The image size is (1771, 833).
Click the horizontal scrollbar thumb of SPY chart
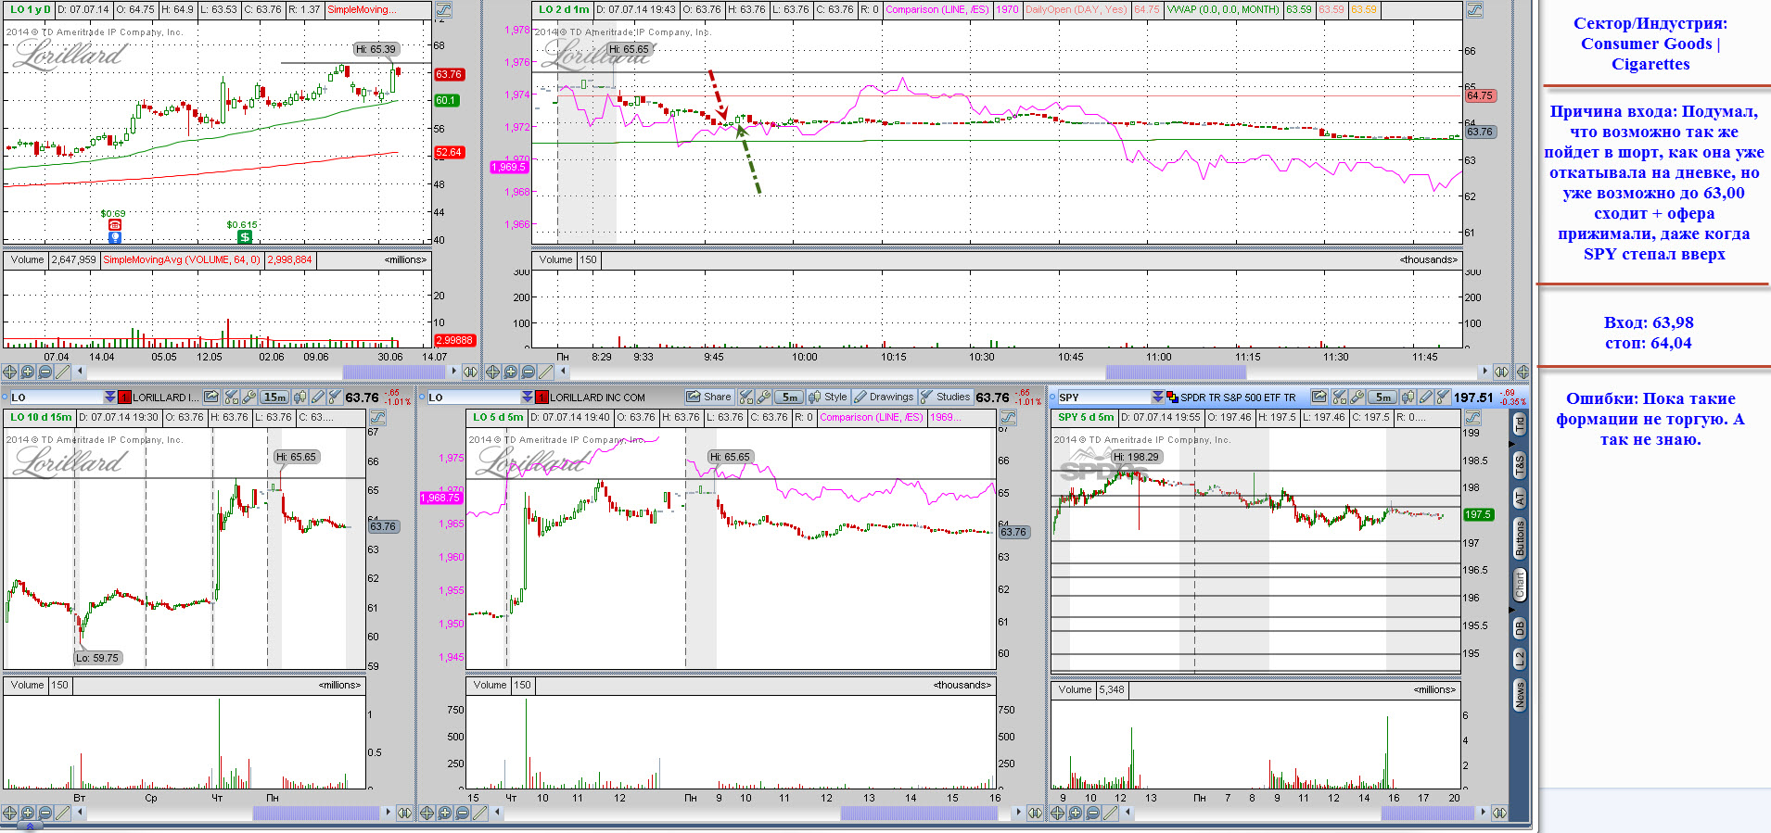(x=1428, y=813)
